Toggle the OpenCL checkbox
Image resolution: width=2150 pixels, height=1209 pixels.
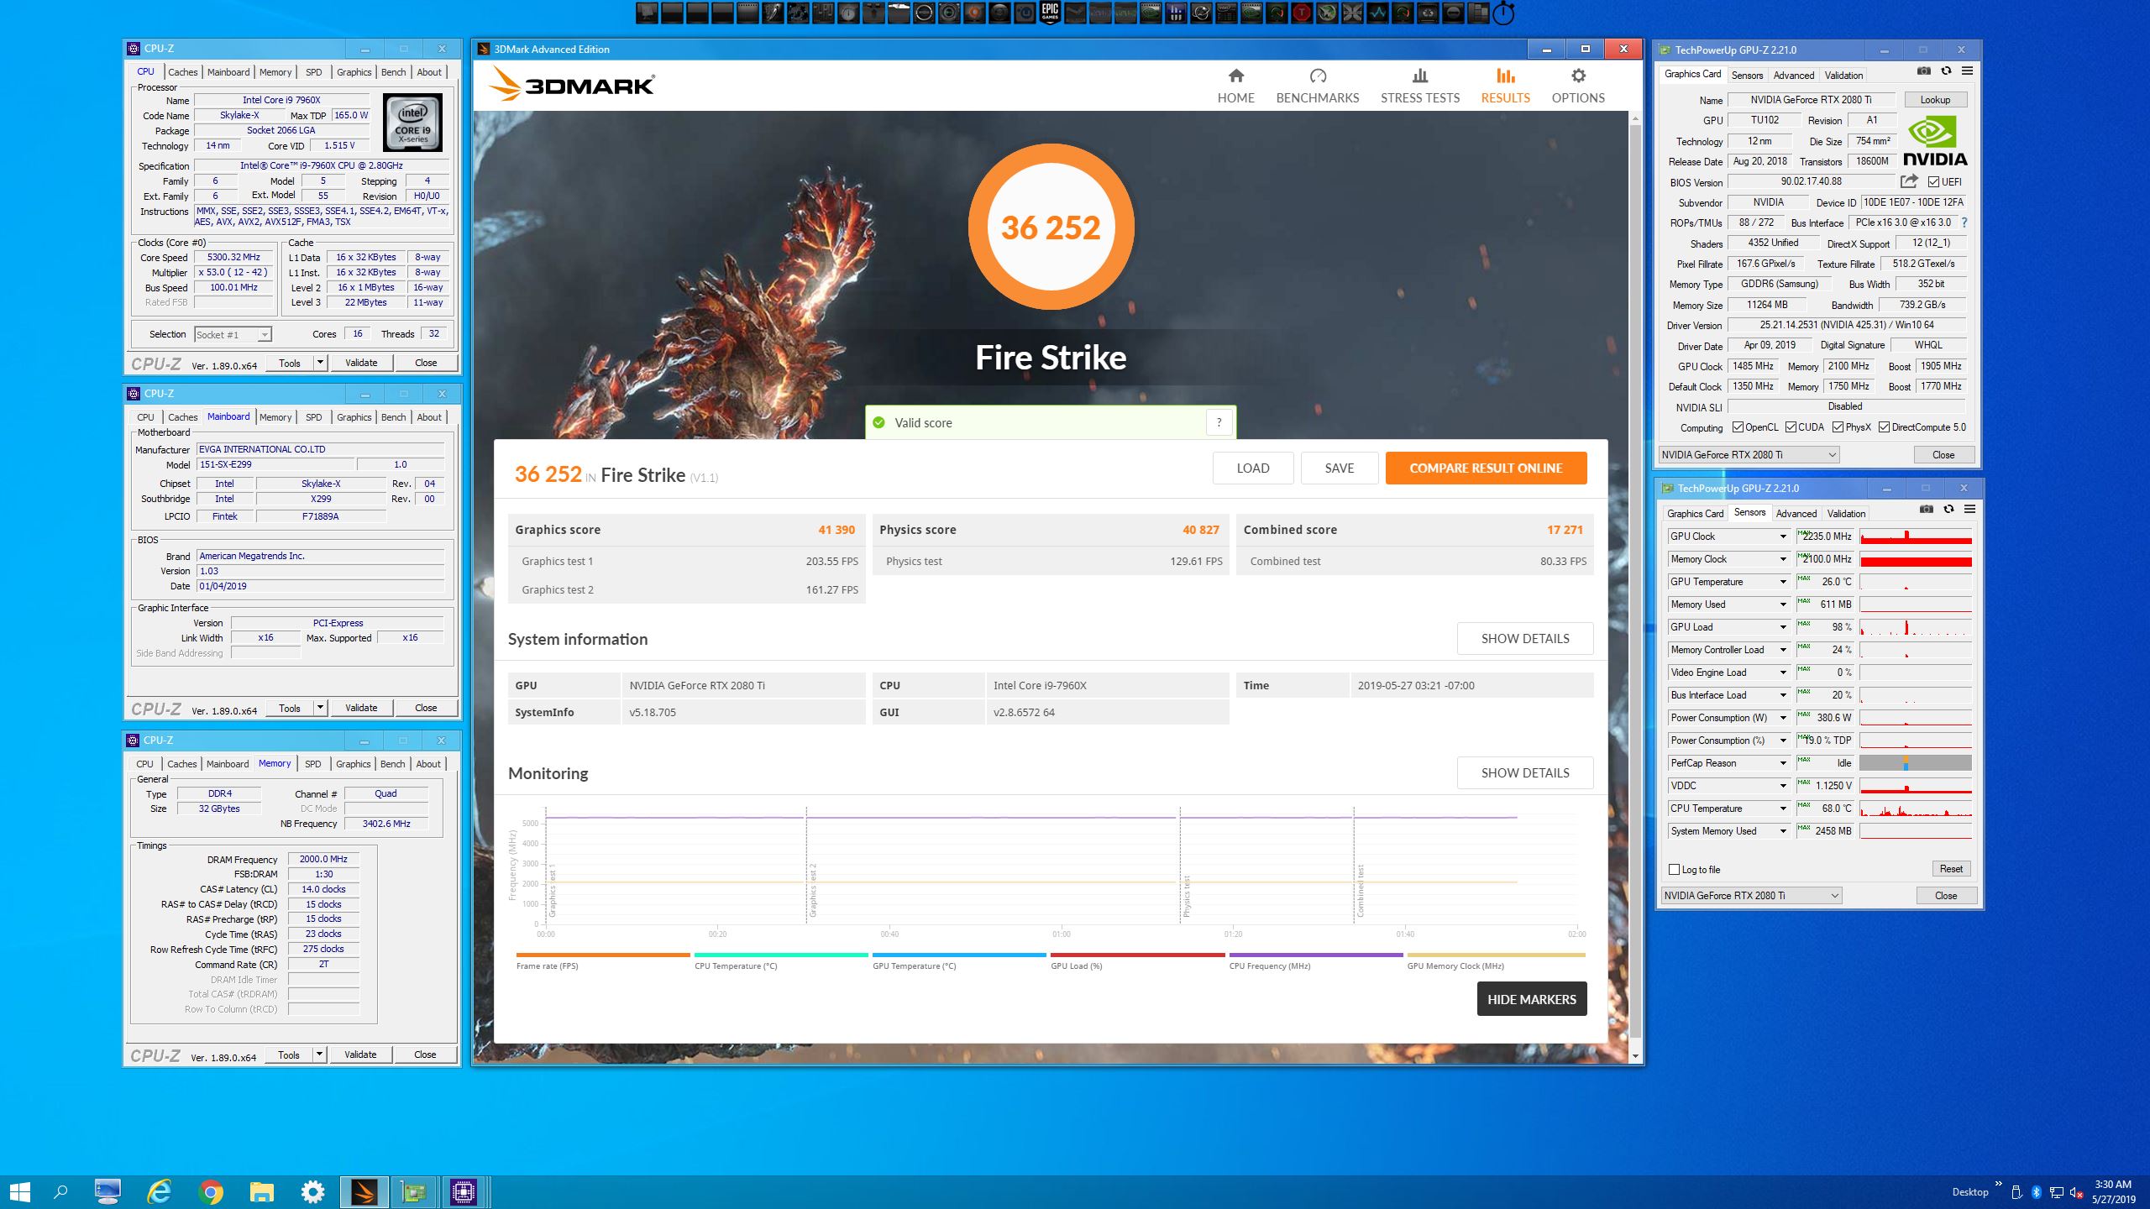click(1738, 427)
